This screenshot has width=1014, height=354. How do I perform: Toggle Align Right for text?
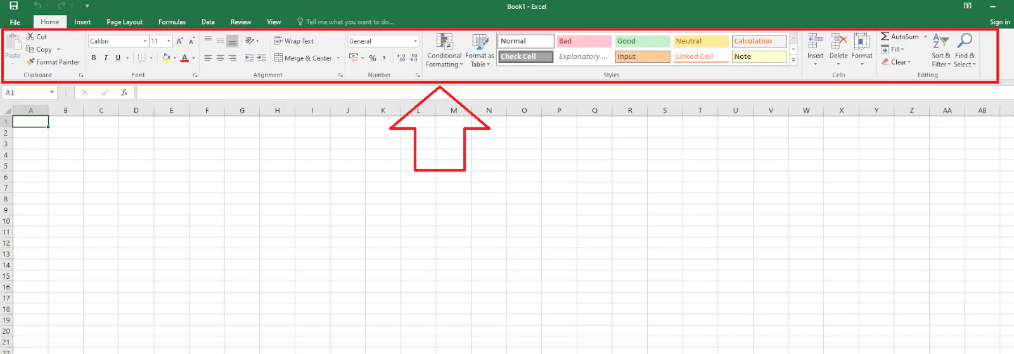coord(233,58)
